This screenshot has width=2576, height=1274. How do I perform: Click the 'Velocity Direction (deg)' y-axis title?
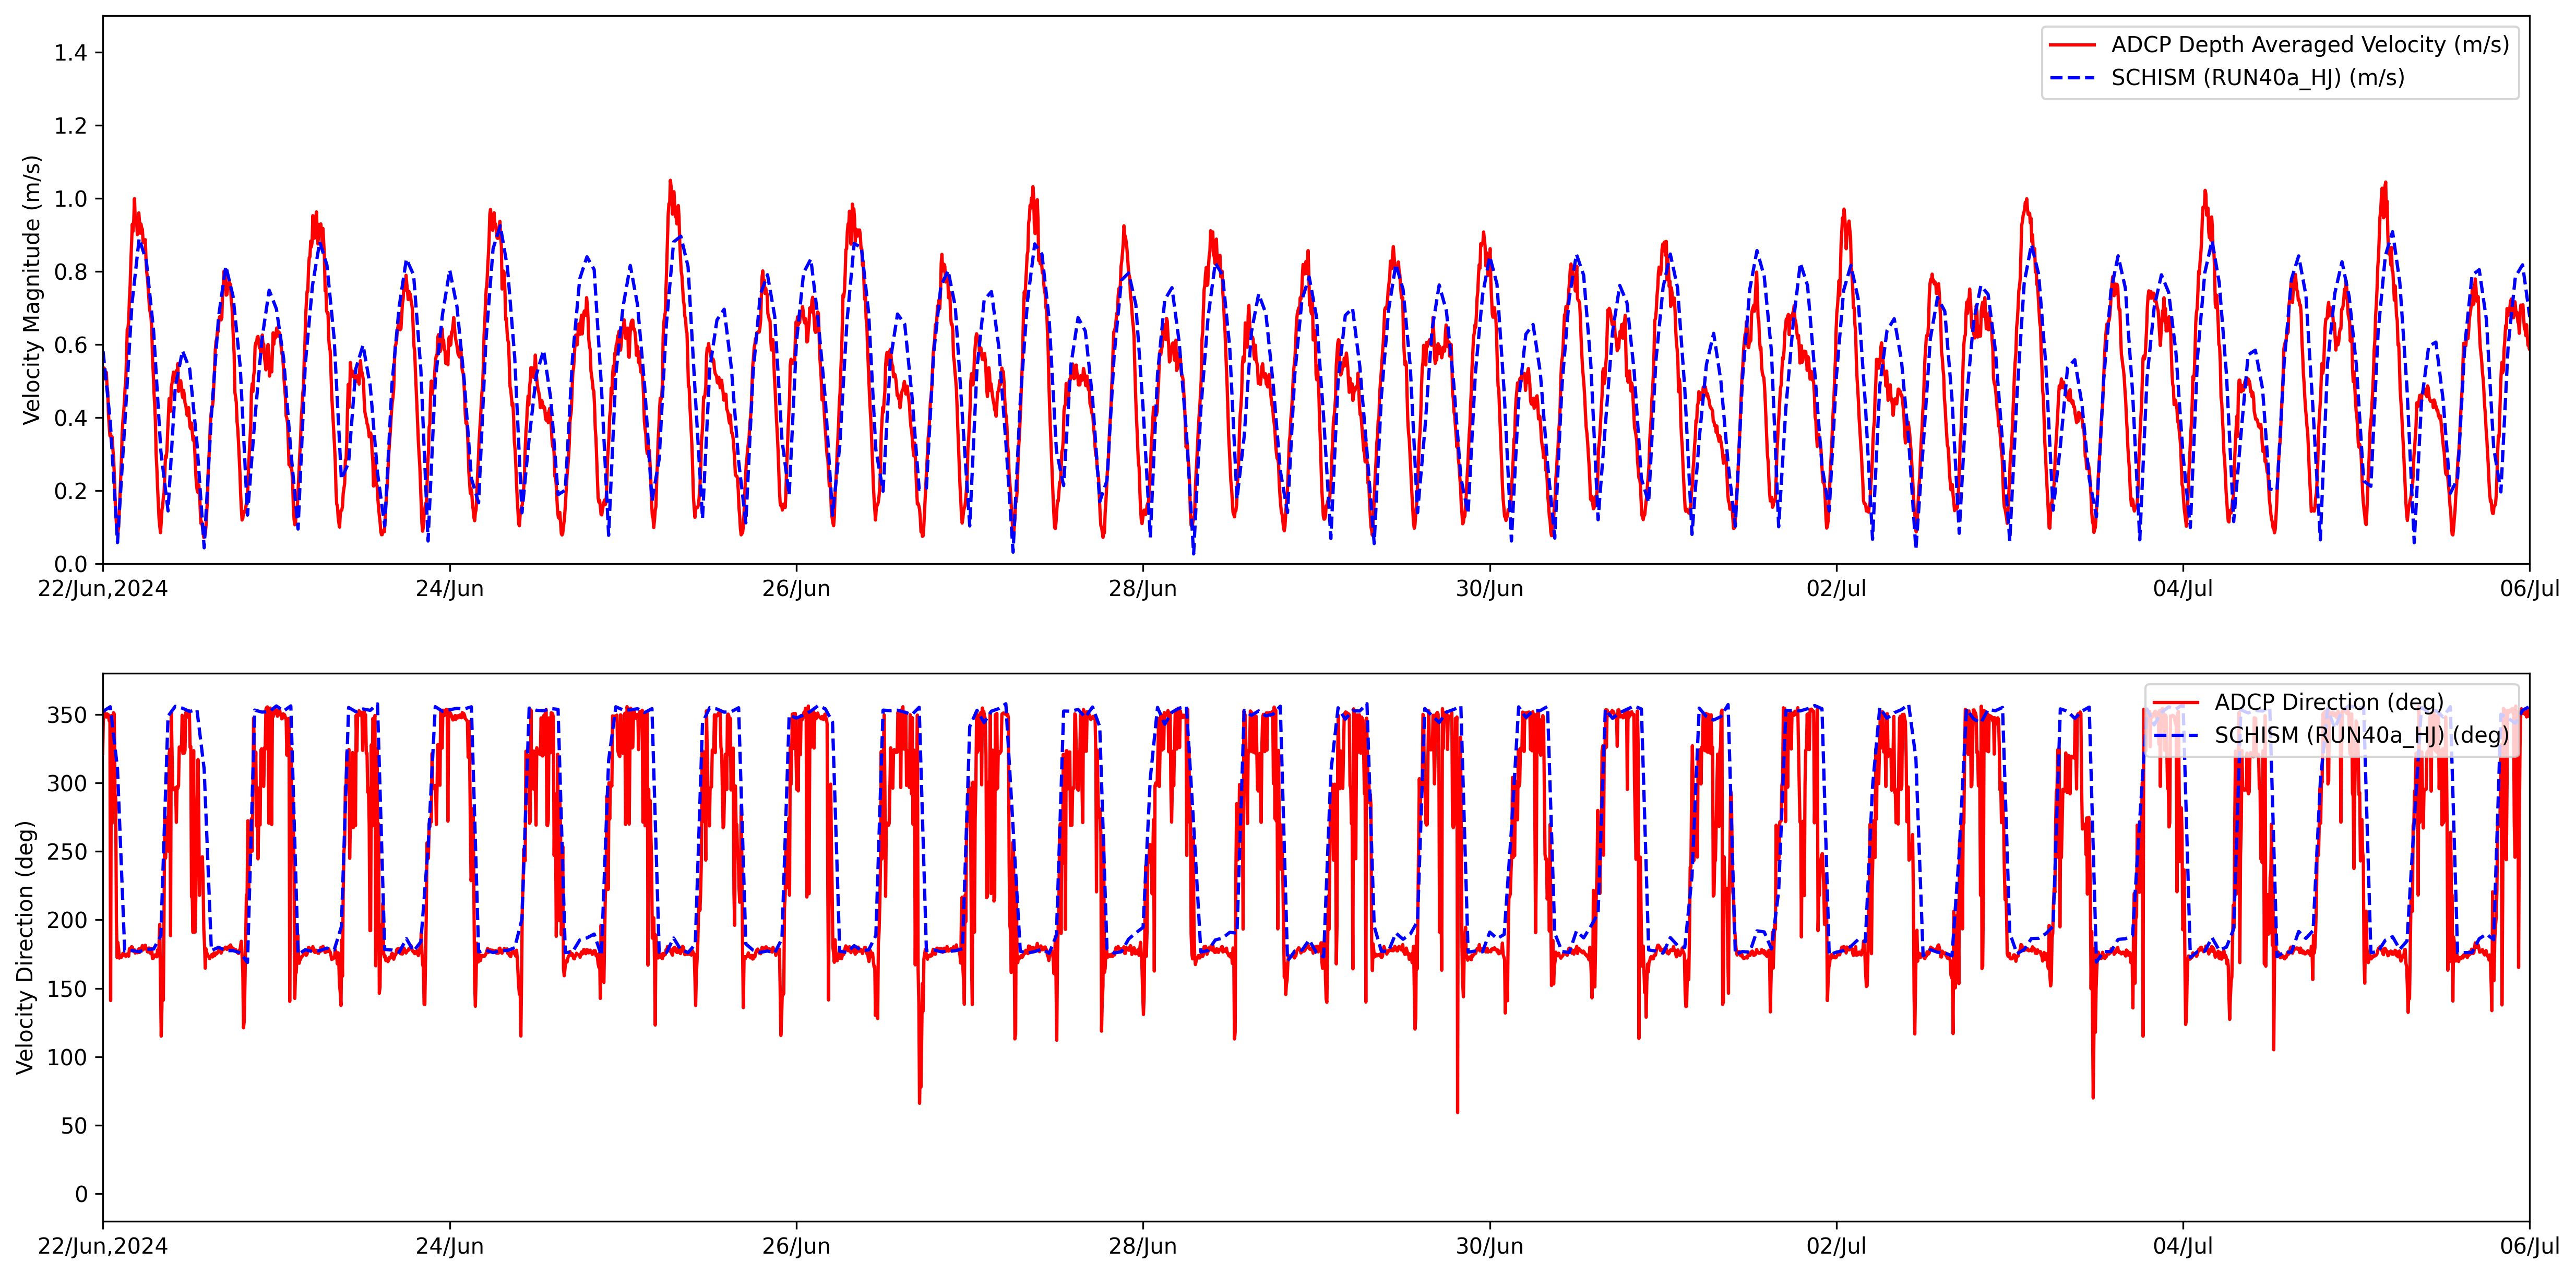click(x=26, y=947)
